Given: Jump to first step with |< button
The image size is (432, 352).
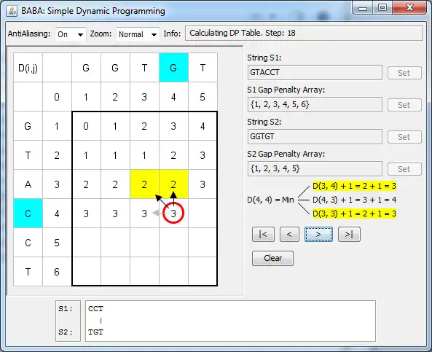Looking at the screenshot, I should 263,234.
